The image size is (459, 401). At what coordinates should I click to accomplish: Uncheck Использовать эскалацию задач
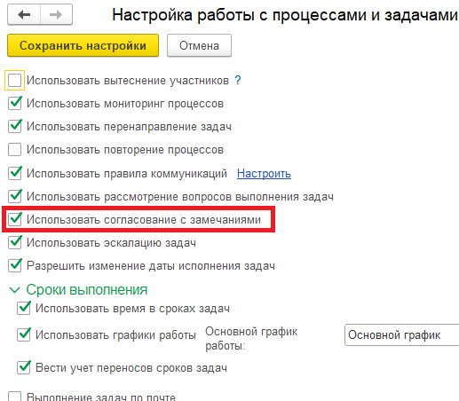[x=14, y=242]
